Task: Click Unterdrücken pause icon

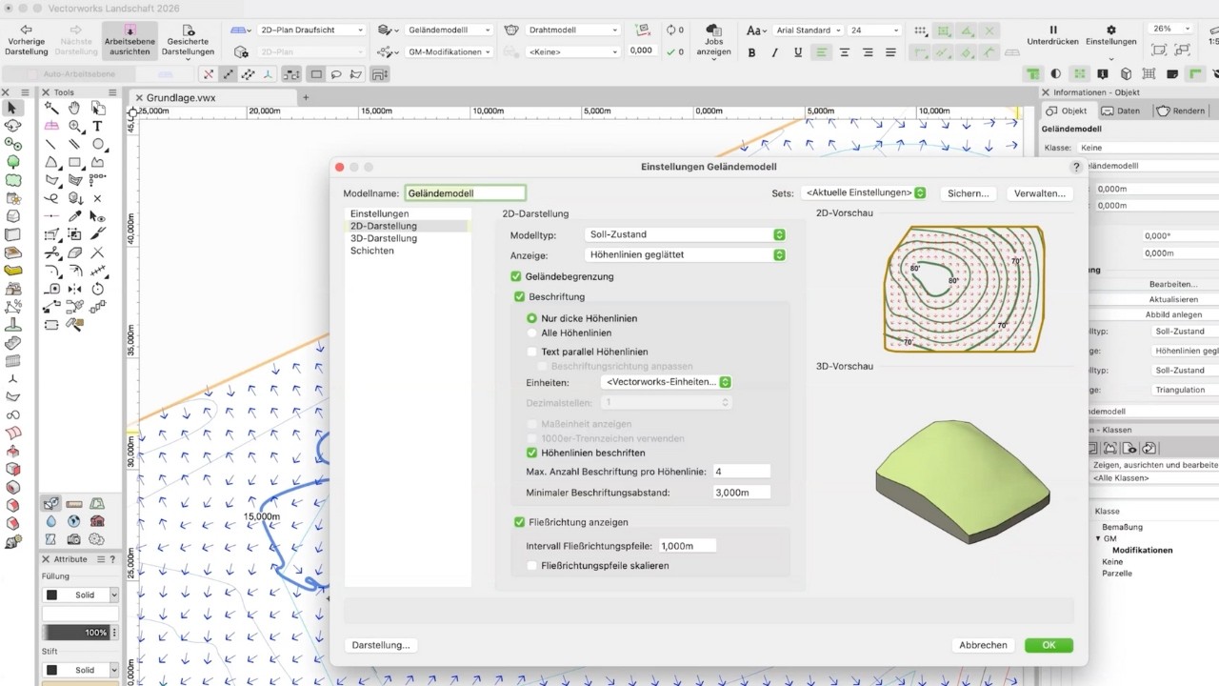Action: coord(1052,30)
